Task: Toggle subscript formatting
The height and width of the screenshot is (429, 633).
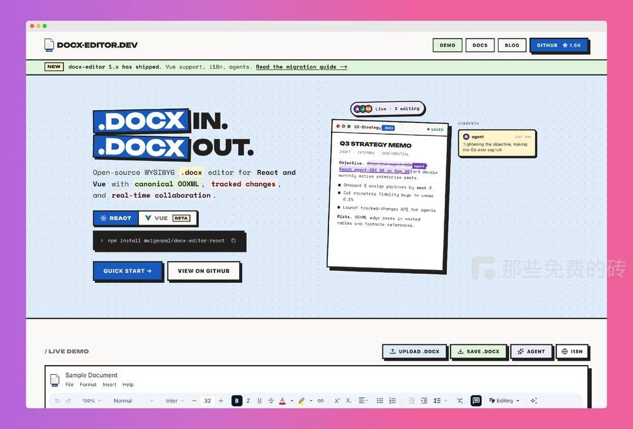Action: 348,401
